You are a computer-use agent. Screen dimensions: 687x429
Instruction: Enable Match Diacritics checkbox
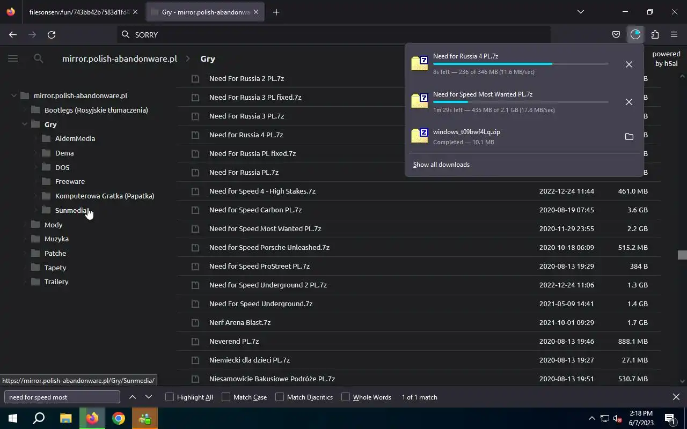pyautogui.click(x=280, y=397)
